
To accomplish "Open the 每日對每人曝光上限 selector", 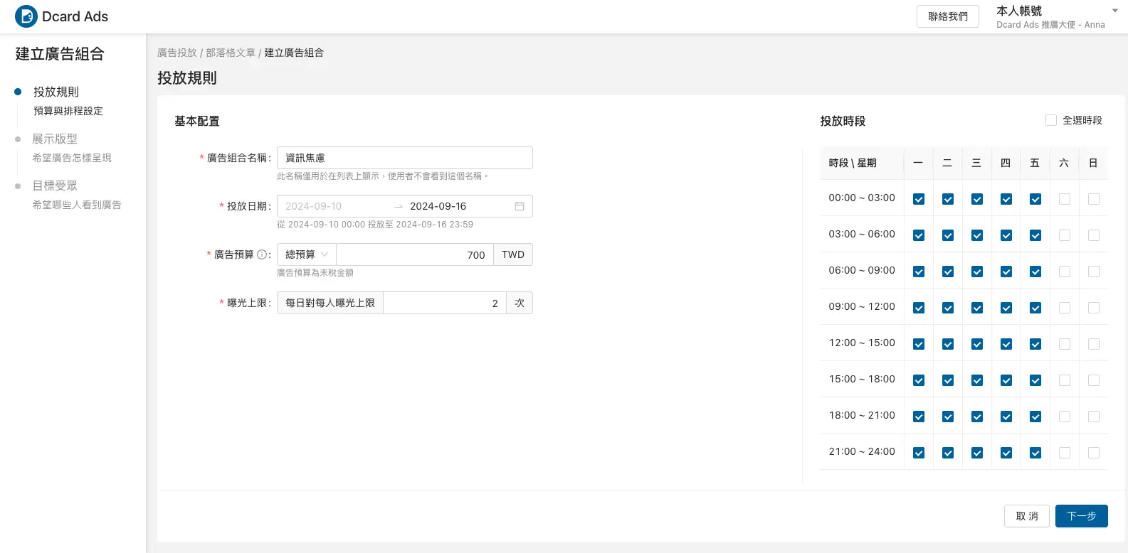I will (330, 303).
